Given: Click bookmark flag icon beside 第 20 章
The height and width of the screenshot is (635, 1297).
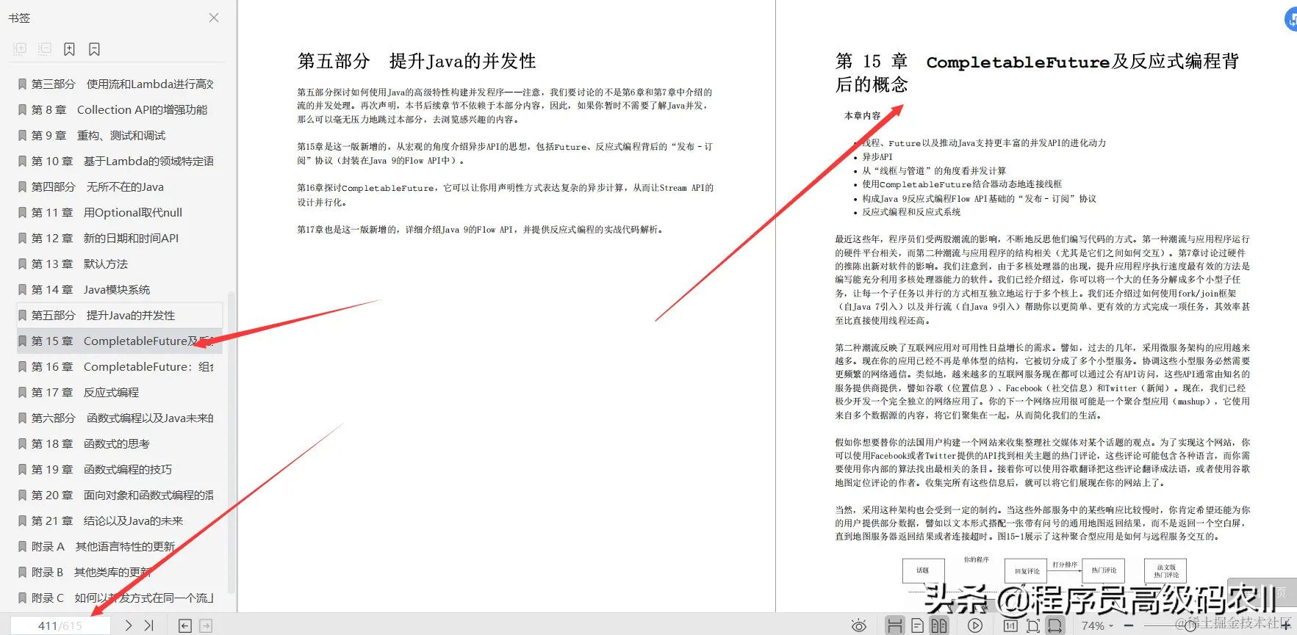Looking at the screenshot, I should (22, 495).
